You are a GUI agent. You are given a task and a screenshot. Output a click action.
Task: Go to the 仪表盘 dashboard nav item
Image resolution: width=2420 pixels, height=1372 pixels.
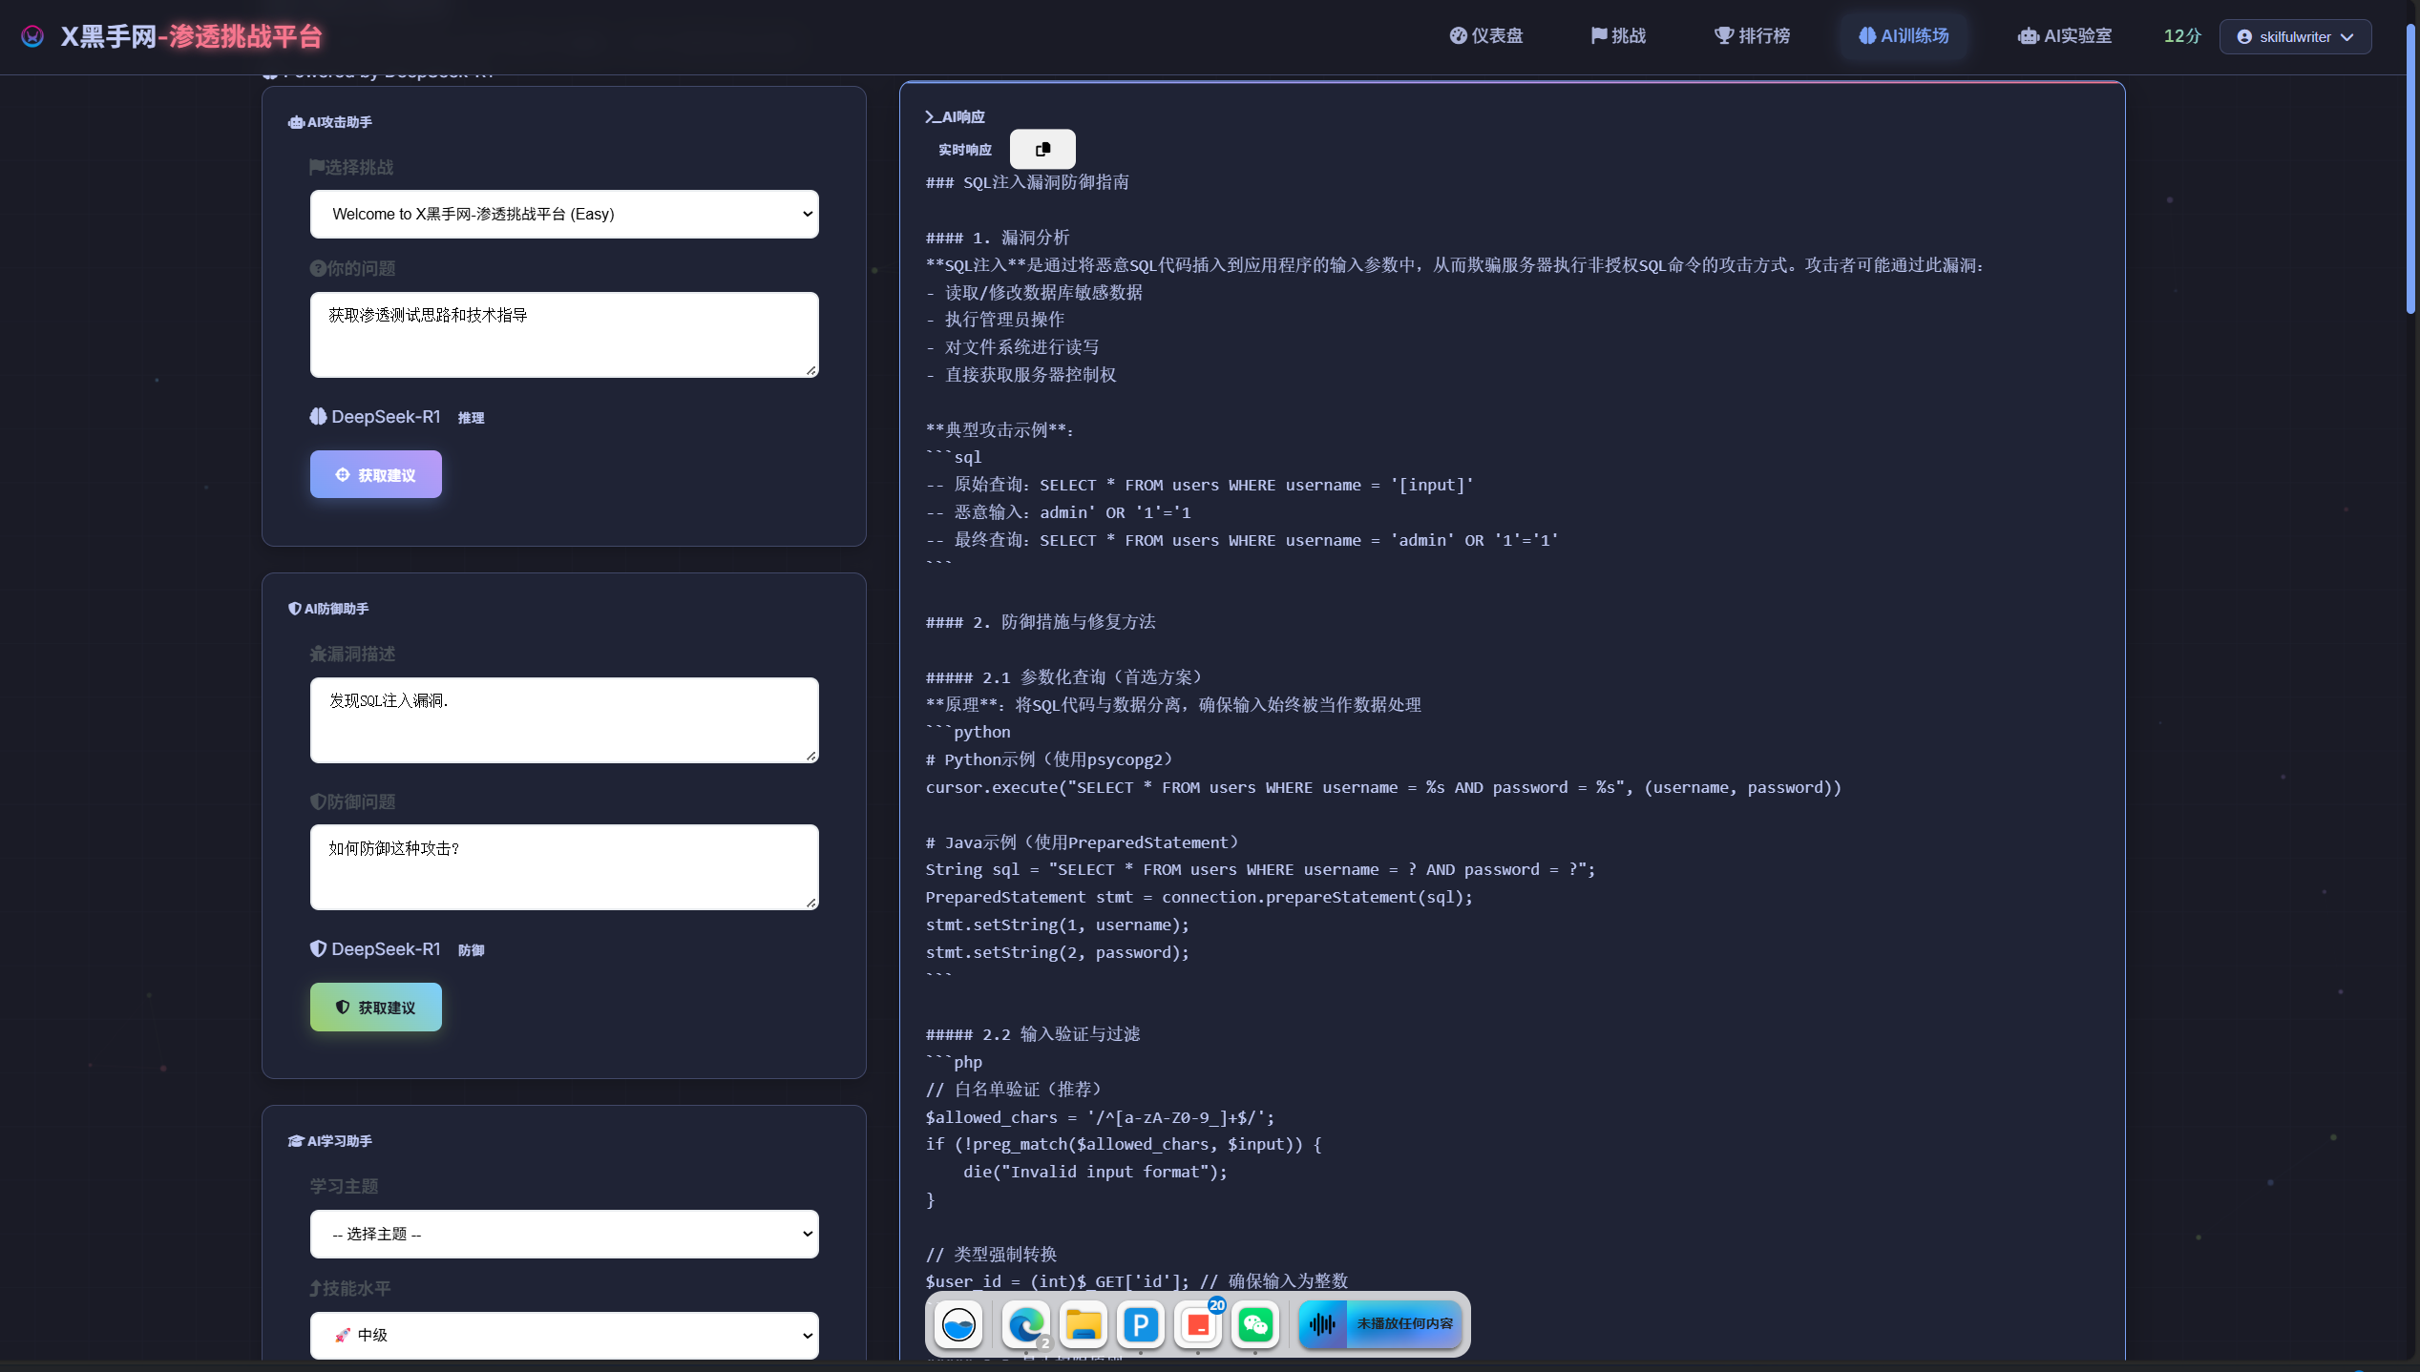pyautogui.click(x=1486, y=36)
